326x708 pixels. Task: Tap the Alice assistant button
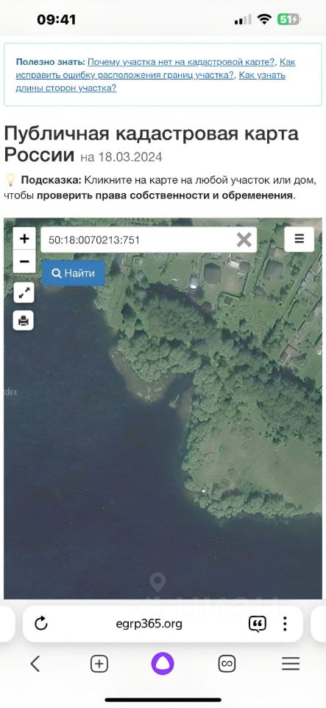[163, 664]
